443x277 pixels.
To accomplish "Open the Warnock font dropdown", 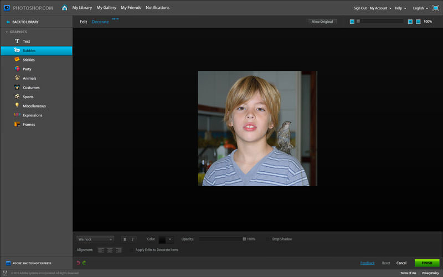I will pyautogui.click(x=95, y=239).
